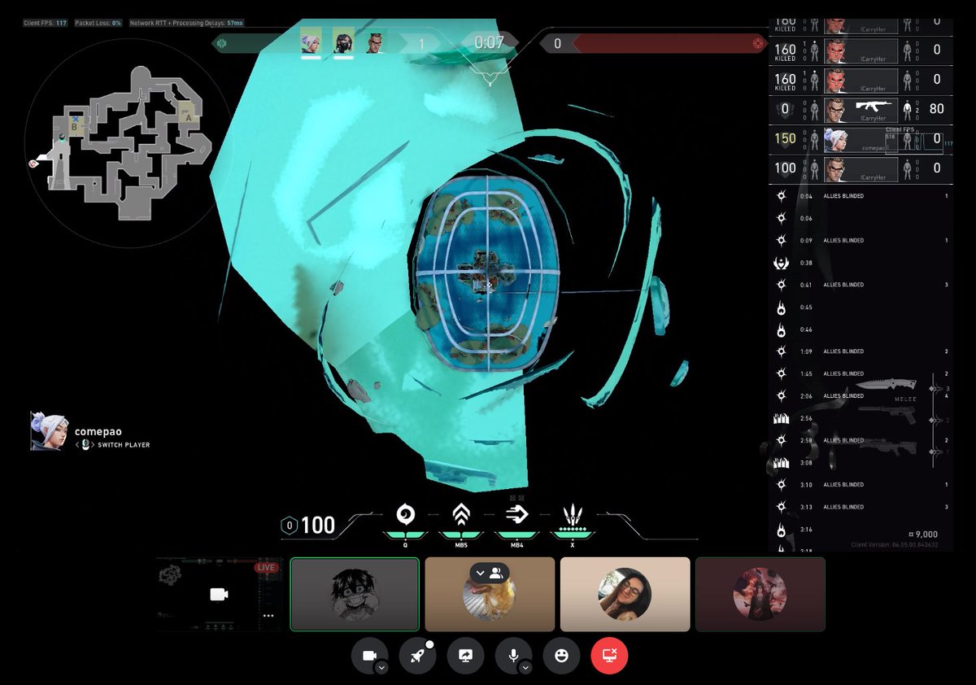Select the dark red avatar participant tile

point(760,594)
